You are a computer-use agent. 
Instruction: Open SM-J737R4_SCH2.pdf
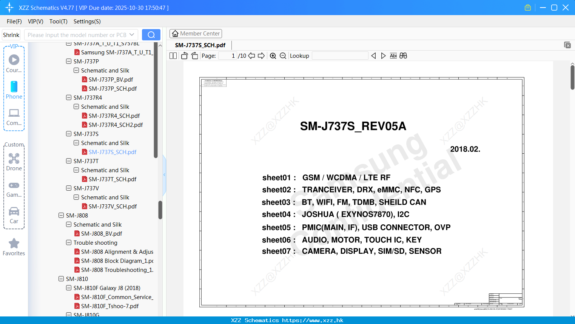coord(116,125)
